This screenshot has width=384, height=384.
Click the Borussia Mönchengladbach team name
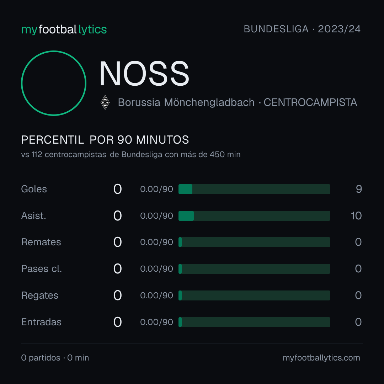click(186, 102)
